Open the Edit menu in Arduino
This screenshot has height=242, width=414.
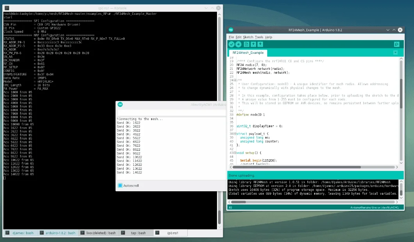coord(238,37)
